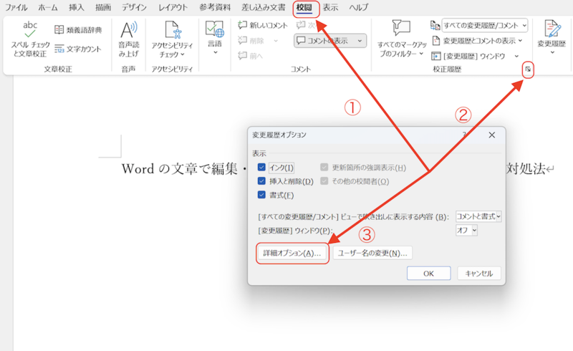Open the コメントと書式 balloon dropdown
573x351 pixels.
click(478, 216)
